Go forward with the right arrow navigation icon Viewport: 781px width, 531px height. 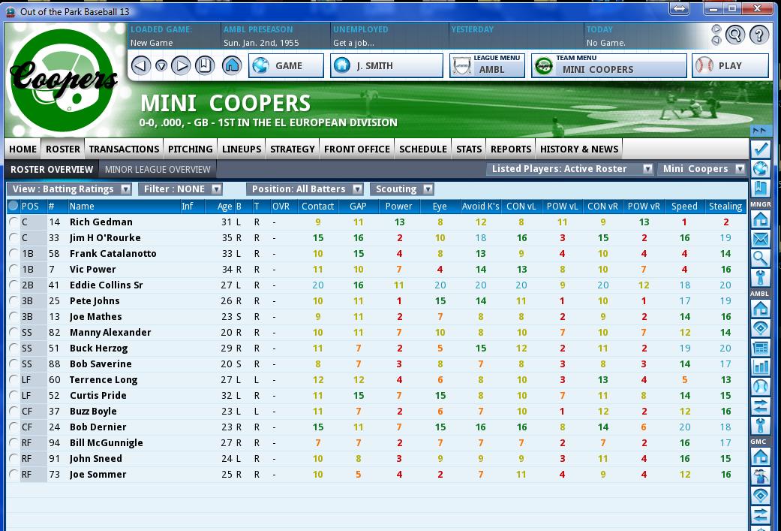(x=181, y=65)
